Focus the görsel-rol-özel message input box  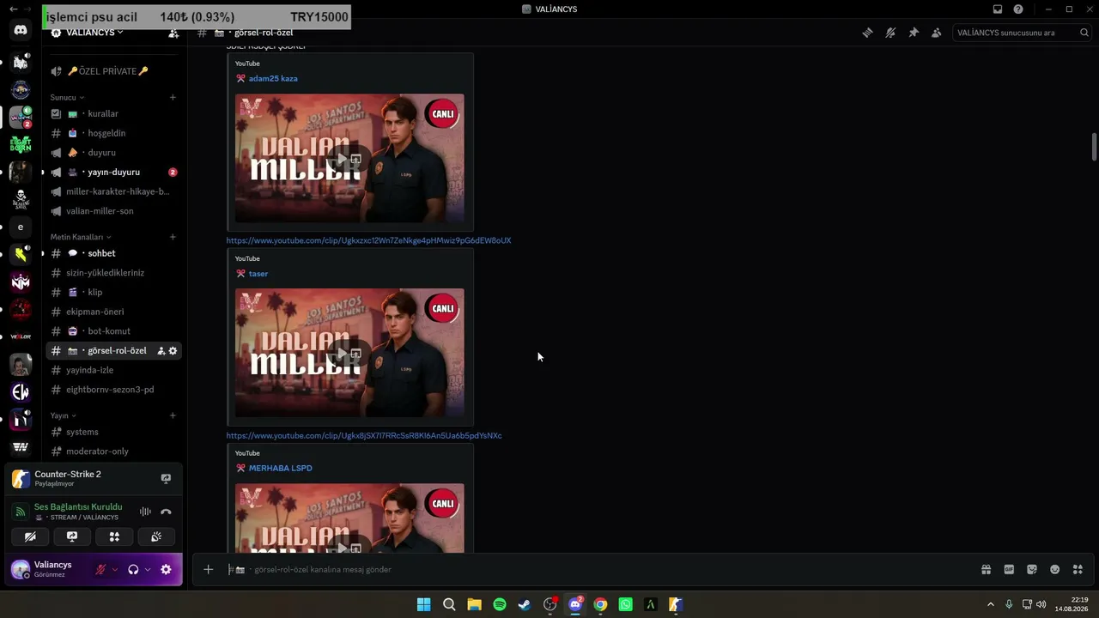coord(601,569)
